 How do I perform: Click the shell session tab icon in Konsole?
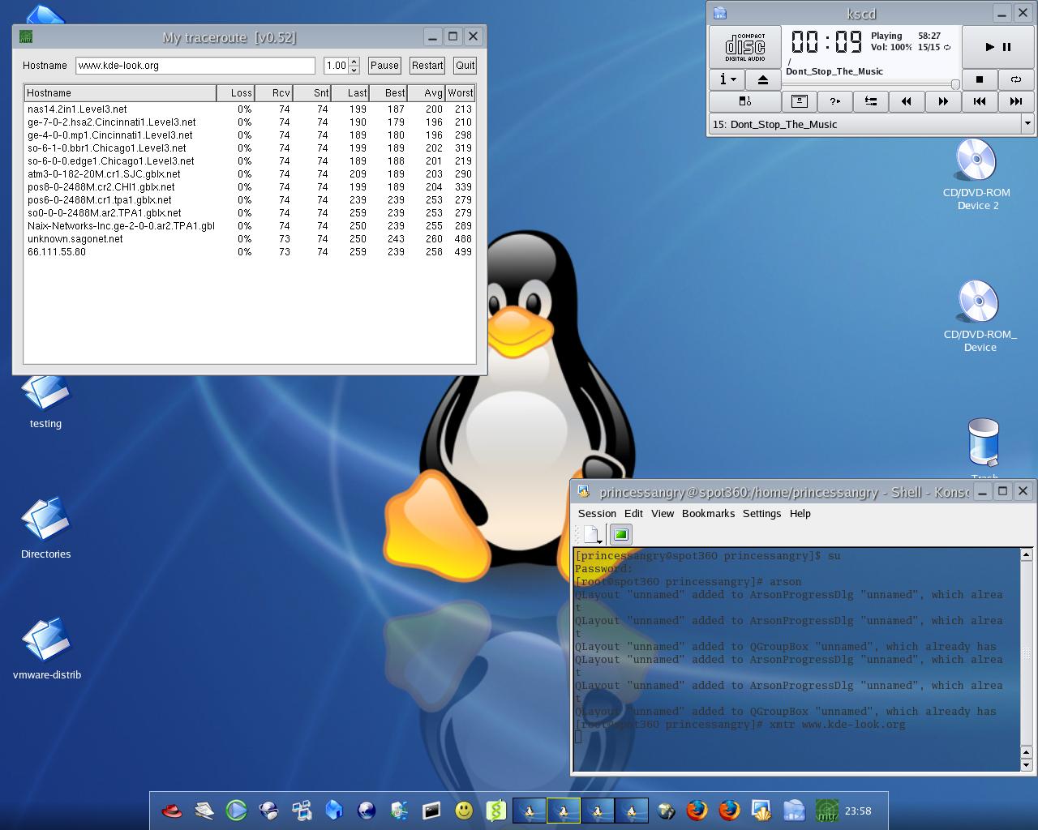tap(620, 534)
